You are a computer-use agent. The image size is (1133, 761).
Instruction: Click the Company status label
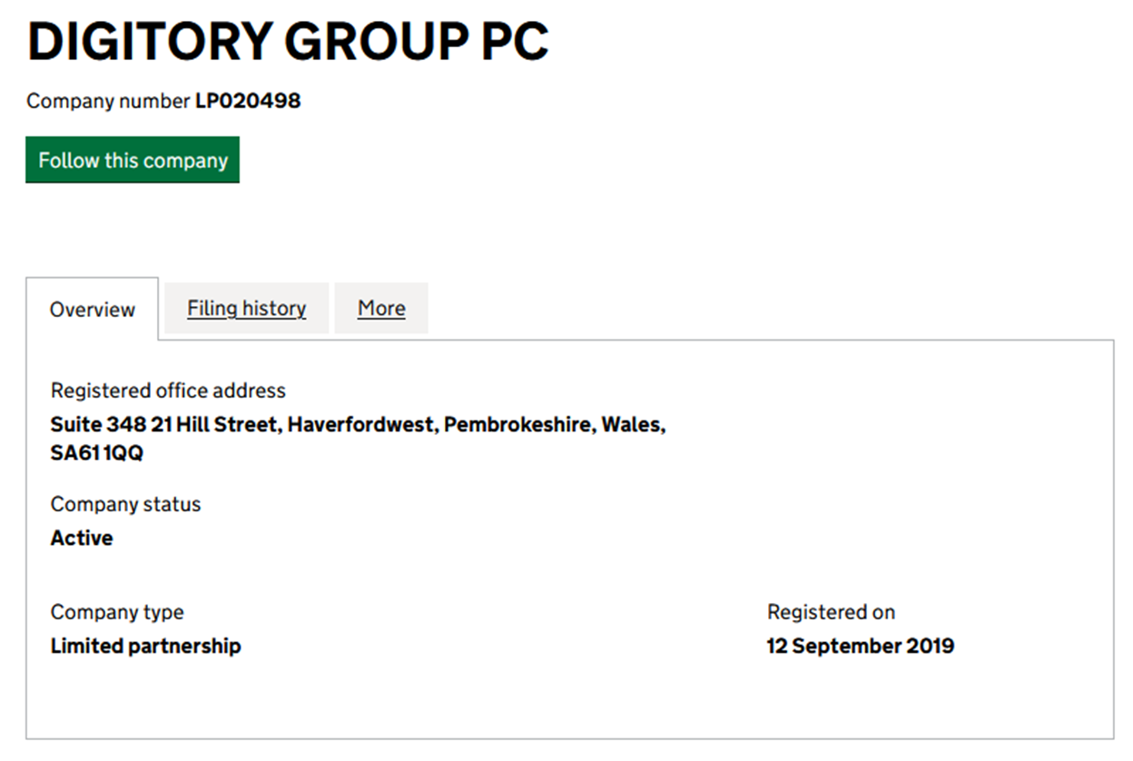125,504
